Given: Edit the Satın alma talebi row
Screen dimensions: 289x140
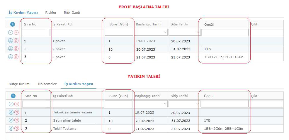Looking at the screenshot, I should pos(11,120).
